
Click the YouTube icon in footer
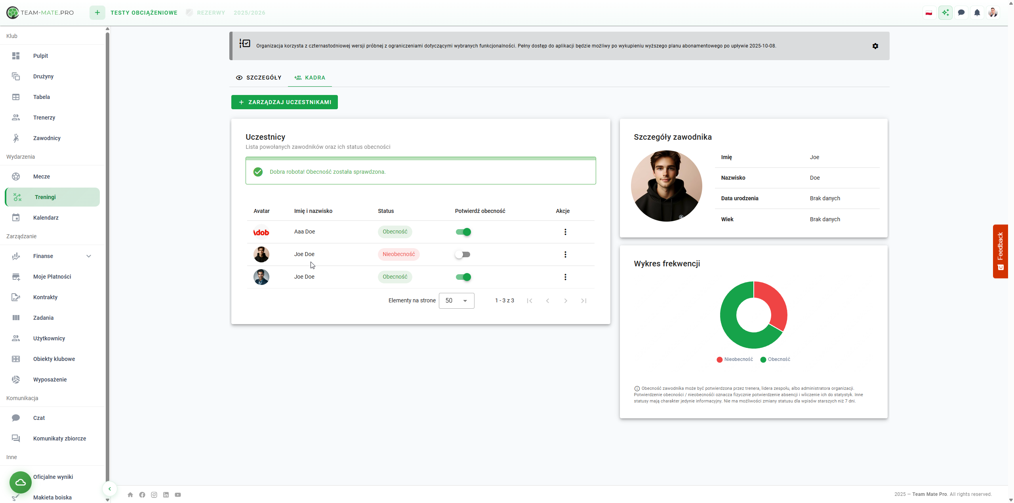point(178,495)
